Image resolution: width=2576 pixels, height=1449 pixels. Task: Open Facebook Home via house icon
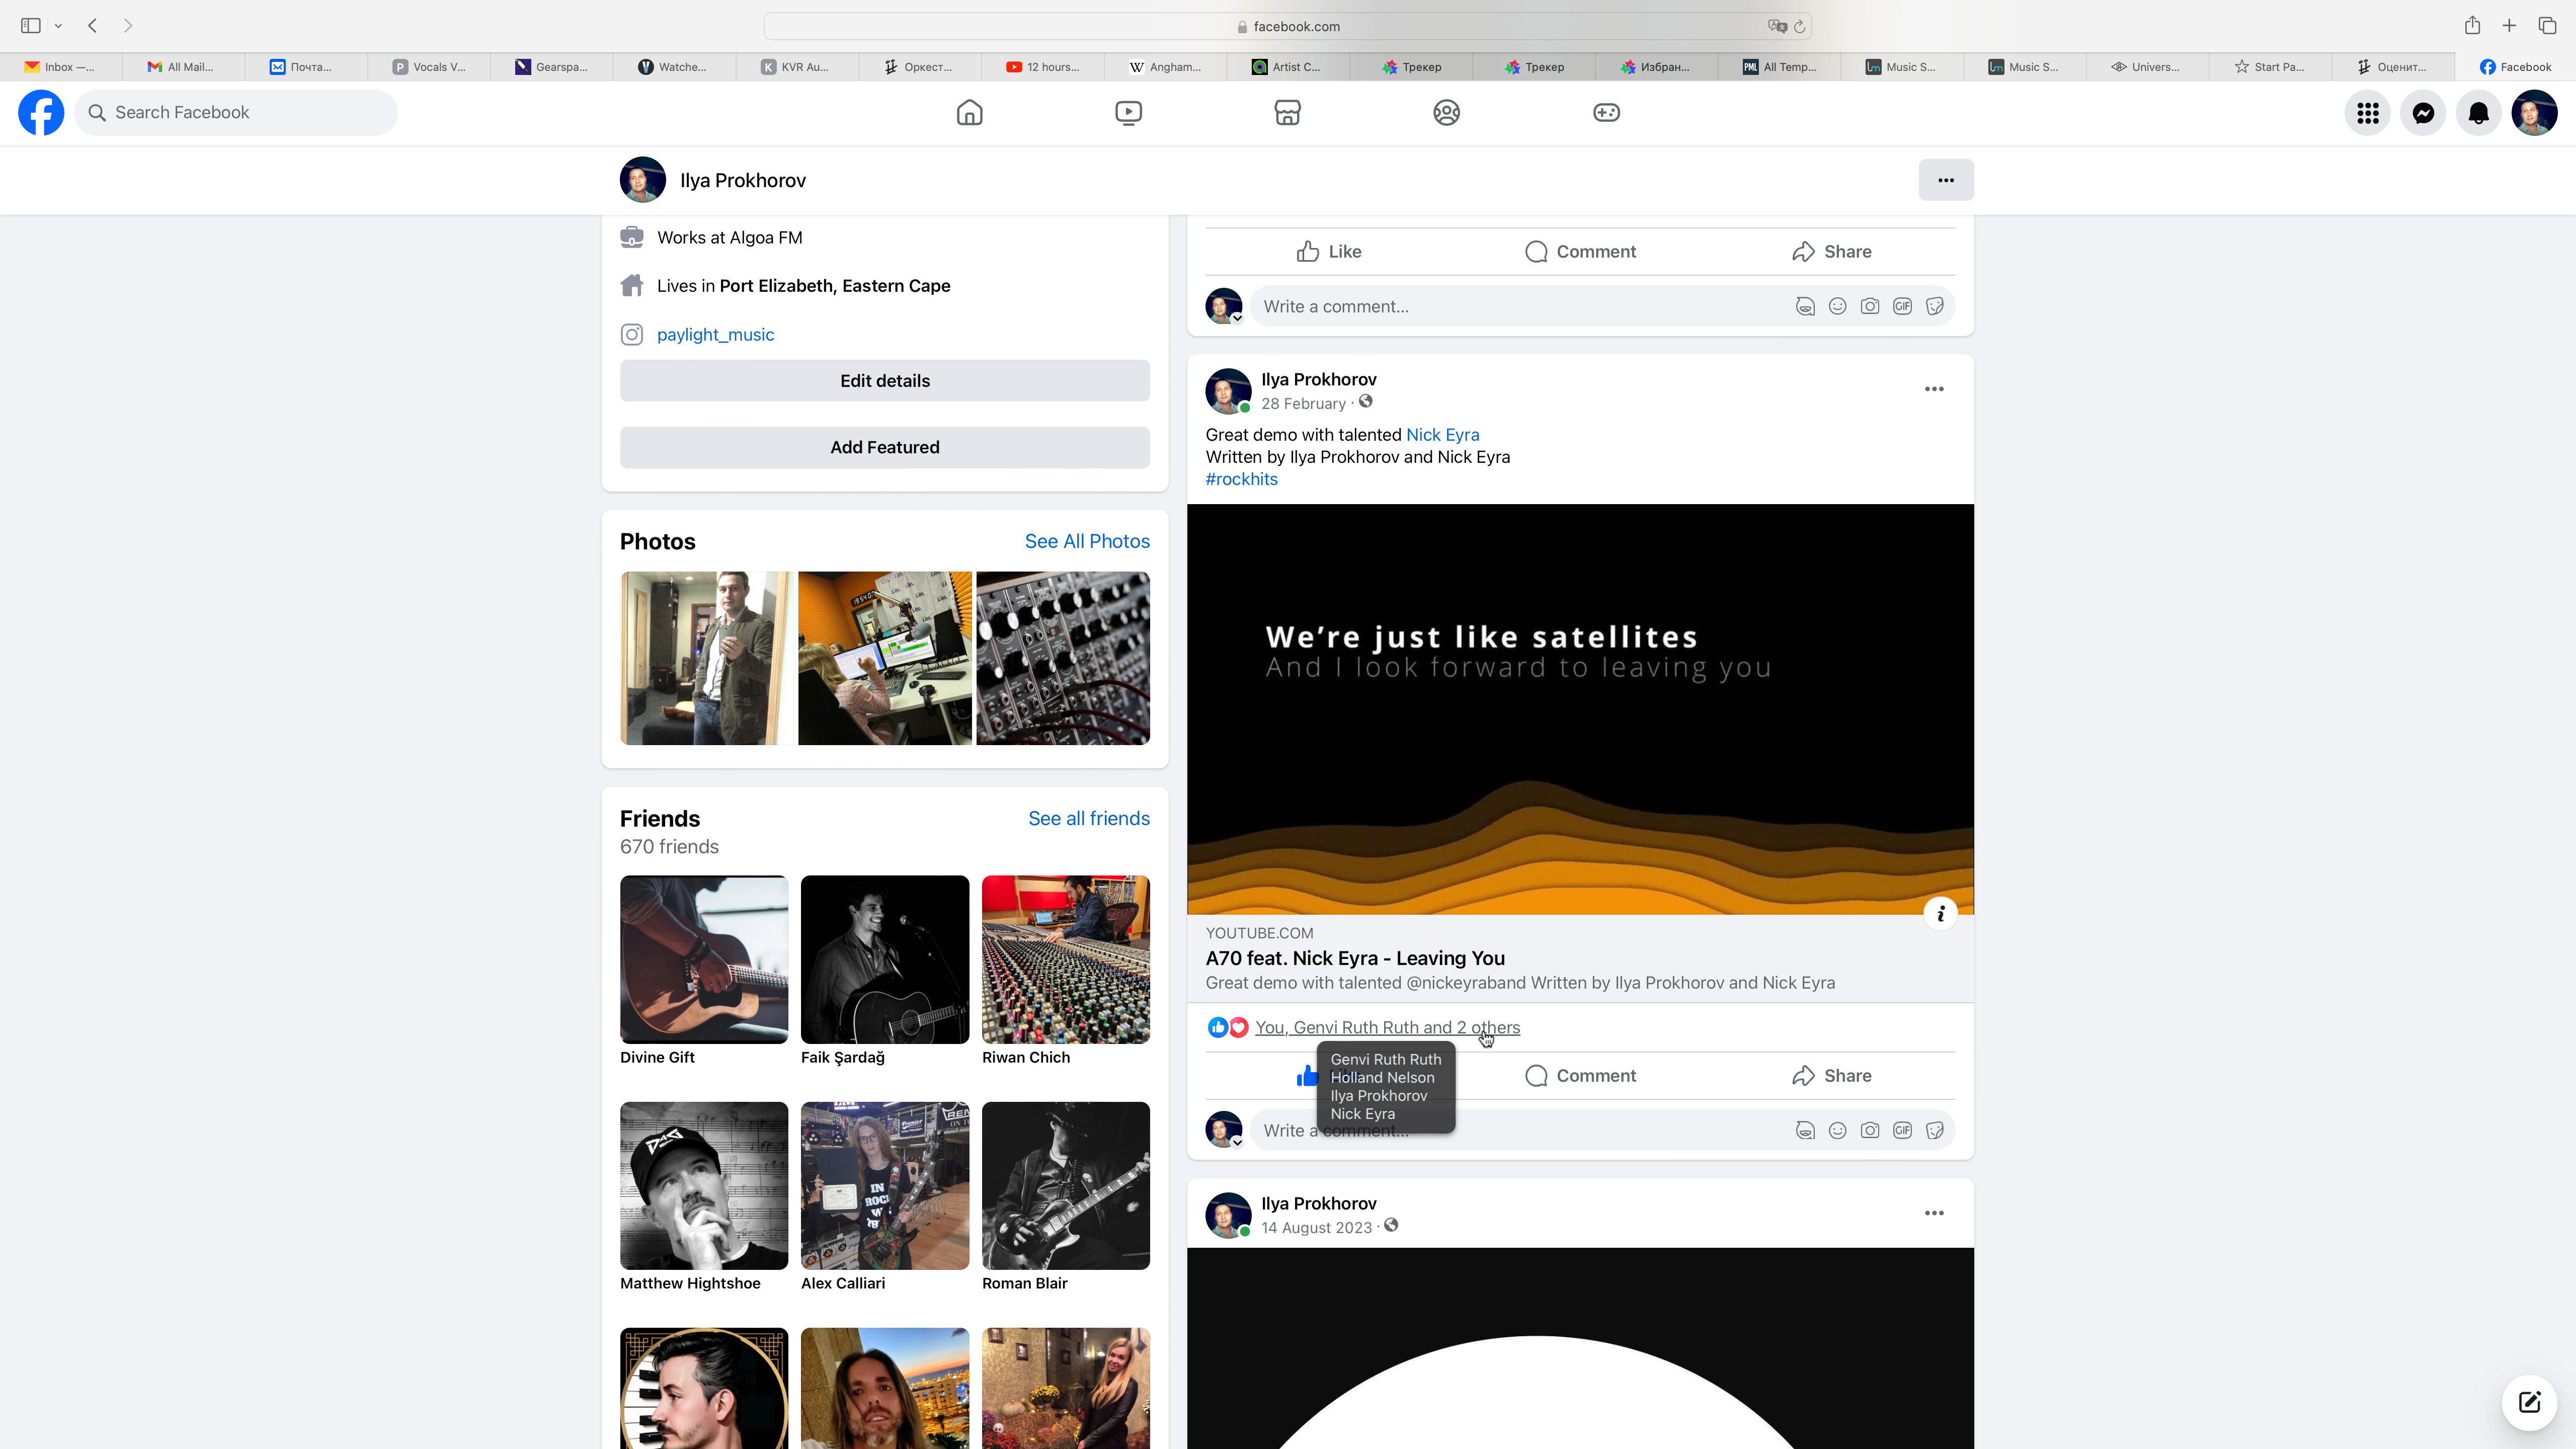(x=969, y=112)
